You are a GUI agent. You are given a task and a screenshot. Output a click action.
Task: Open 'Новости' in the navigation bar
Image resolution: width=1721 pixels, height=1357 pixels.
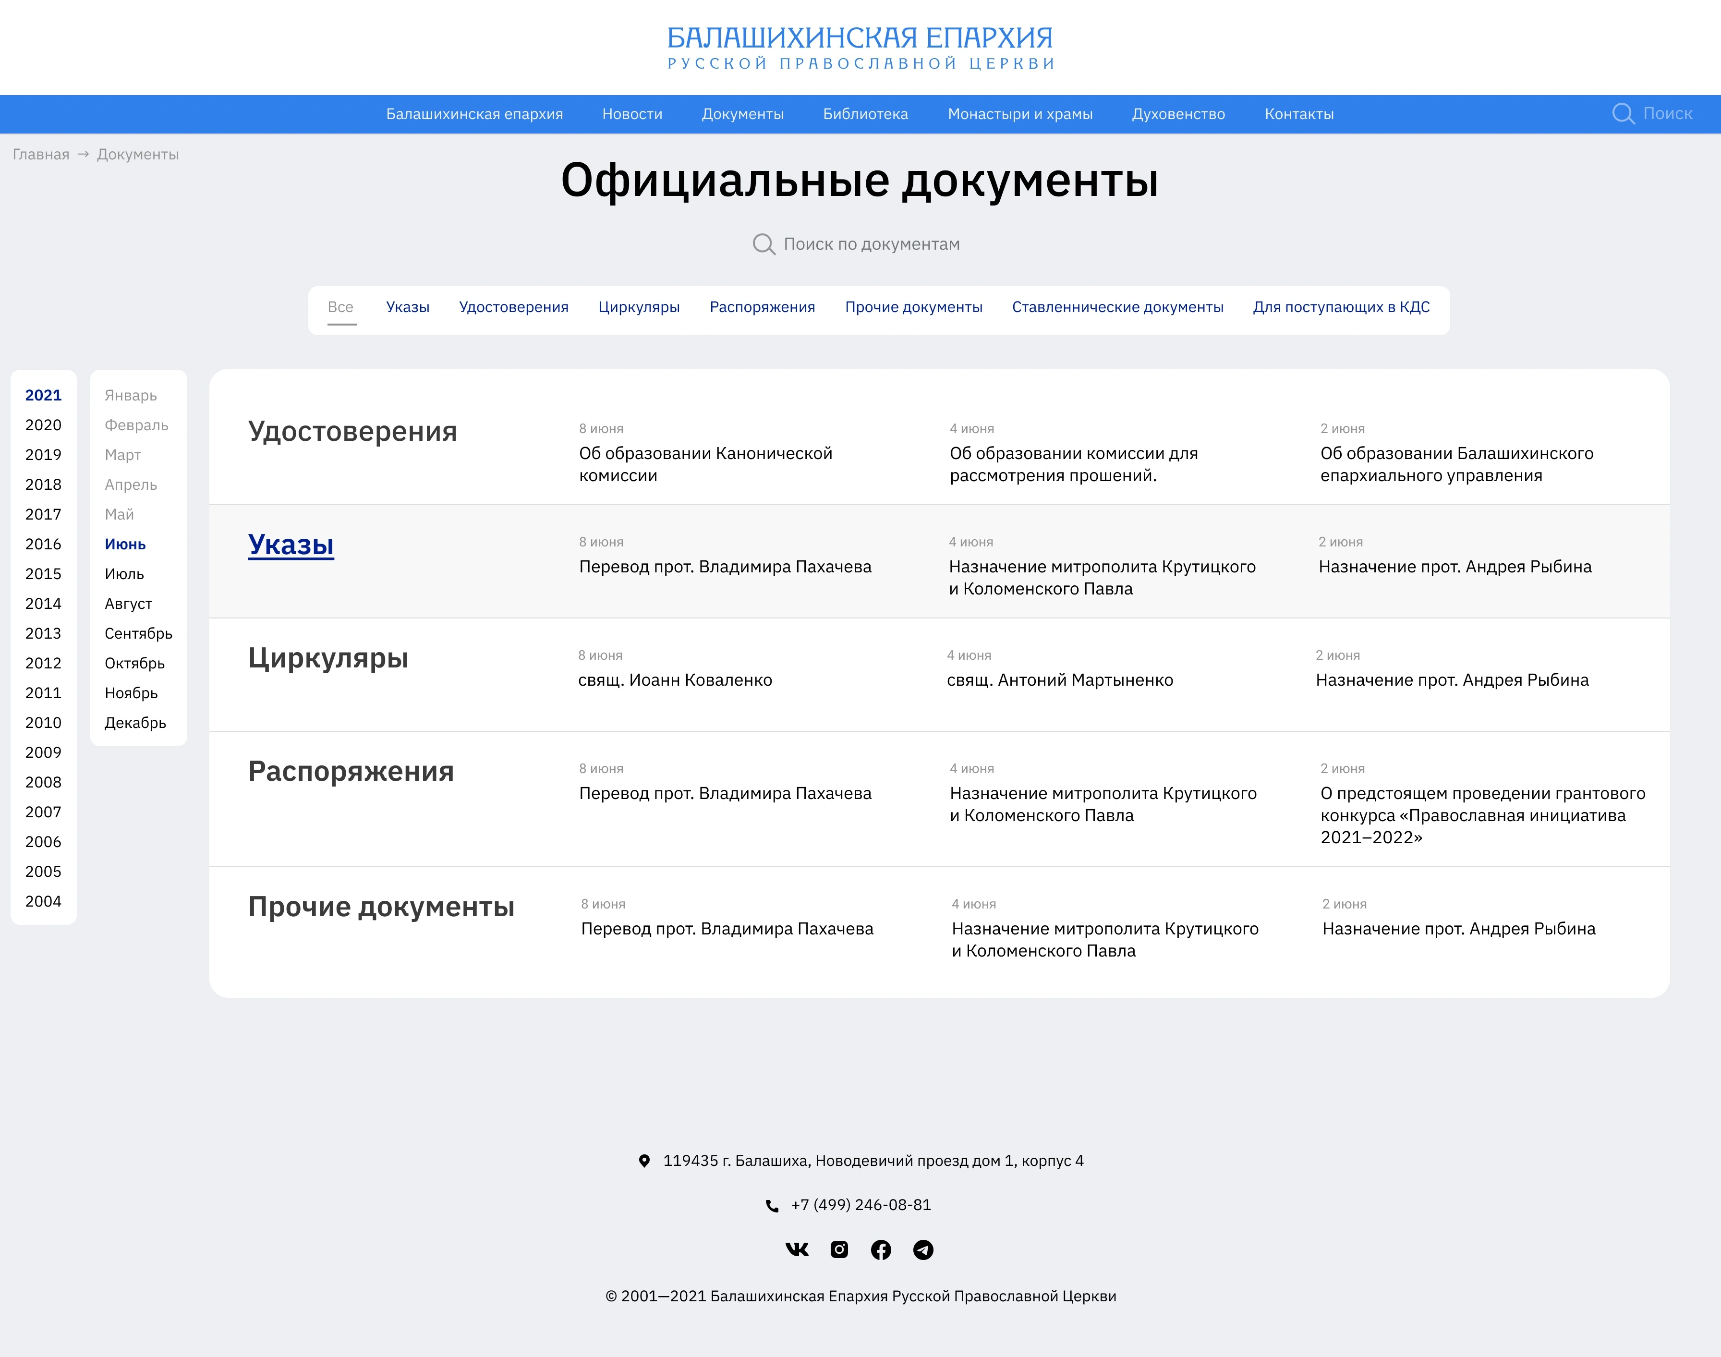tap(632, 114)
